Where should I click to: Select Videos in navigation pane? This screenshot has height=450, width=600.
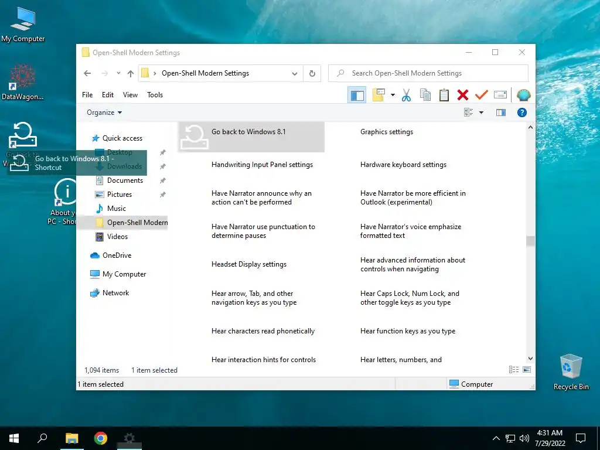(x=117, y=237)
